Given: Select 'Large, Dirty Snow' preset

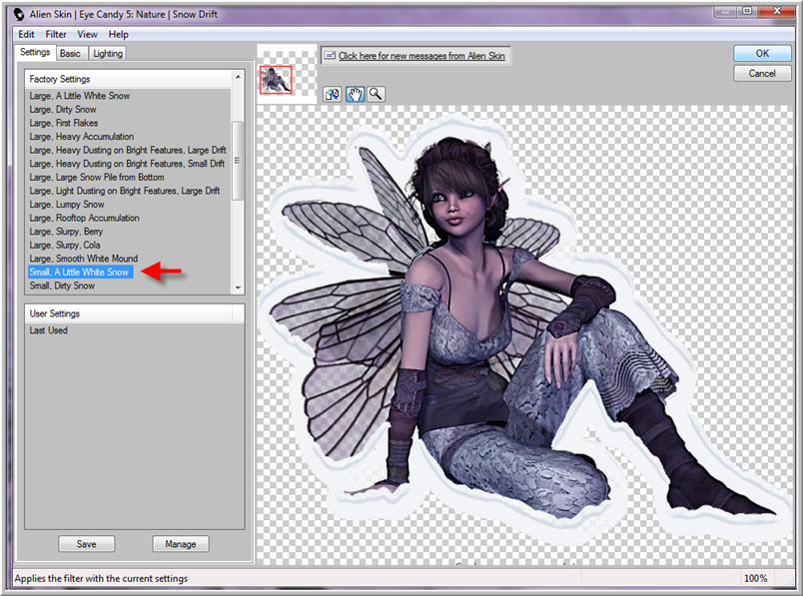Looking at the screenshot, I should click(x=63, y=110).
